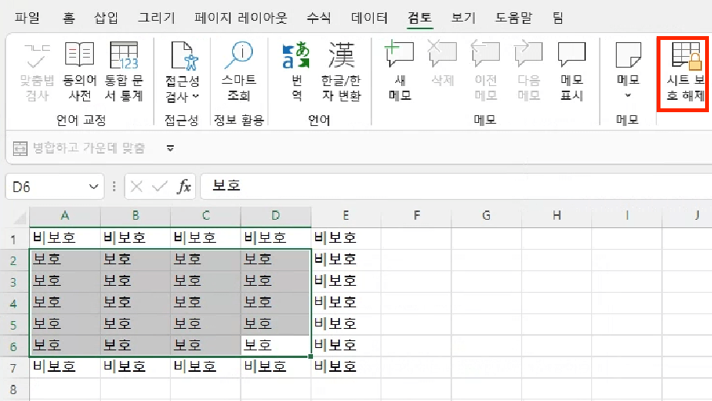Click cell C3 containing 보호

tap(205, 281)
